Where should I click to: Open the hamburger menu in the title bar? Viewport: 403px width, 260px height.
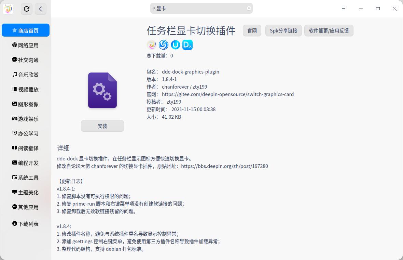(x=344, y=9)
